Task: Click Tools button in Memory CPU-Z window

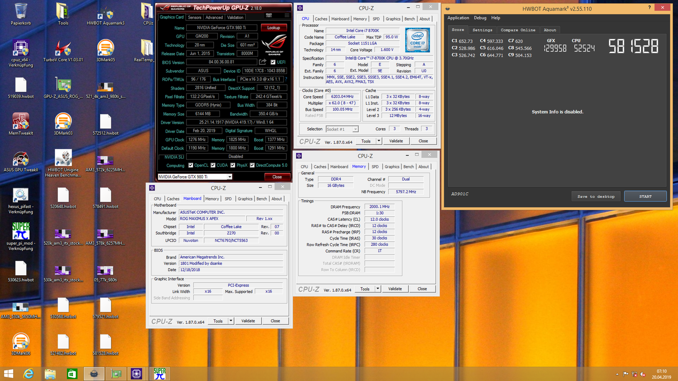Action: point(365,289)
